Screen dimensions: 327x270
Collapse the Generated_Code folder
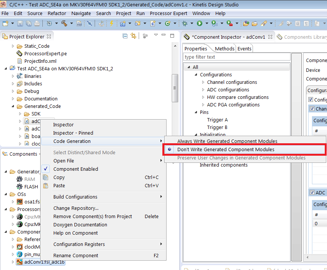[13, 106]
